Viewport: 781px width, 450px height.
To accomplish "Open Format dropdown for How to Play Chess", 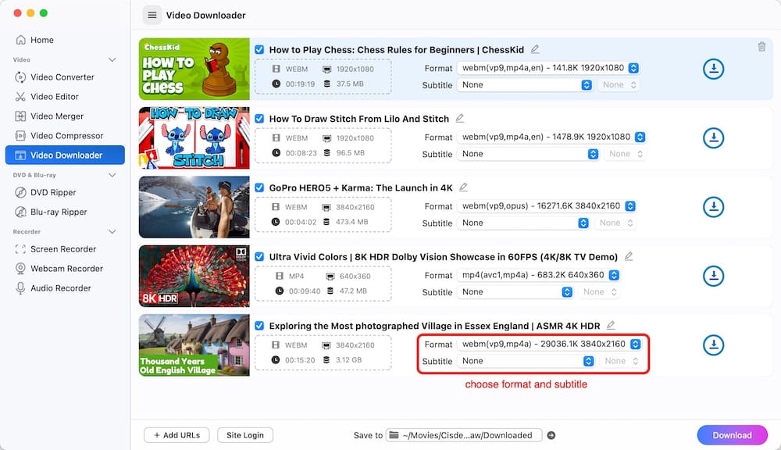I will click(x=548, y=68).
